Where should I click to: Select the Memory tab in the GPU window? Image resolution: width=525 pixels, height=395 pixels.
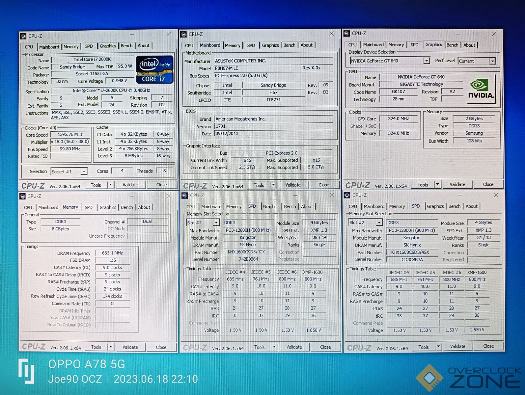click(x=396, y=45)
